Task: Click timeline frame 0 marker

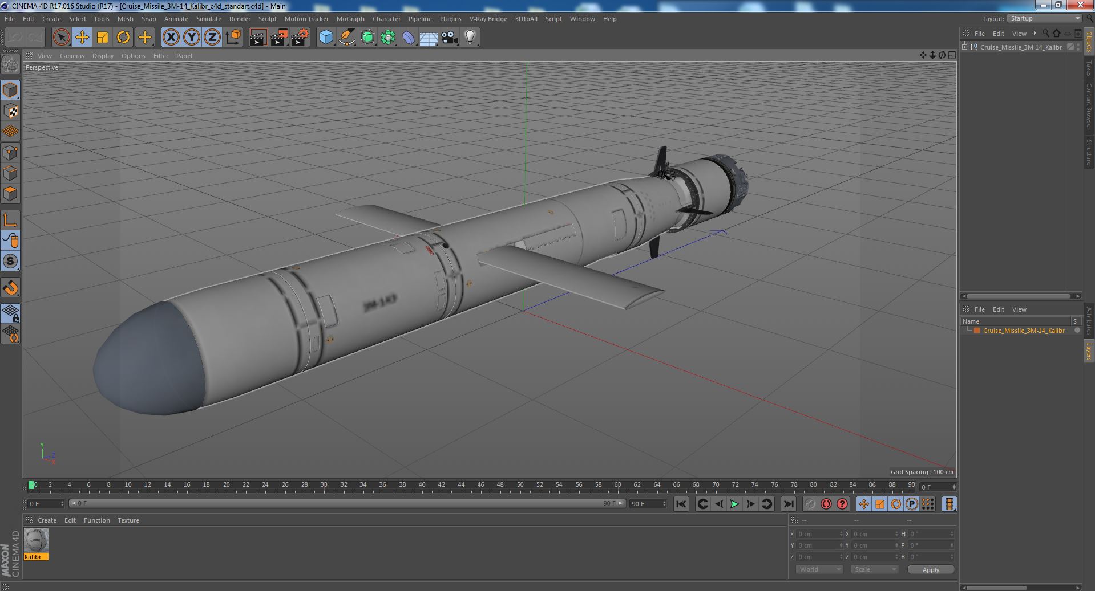Action: (x=31, y=485)
